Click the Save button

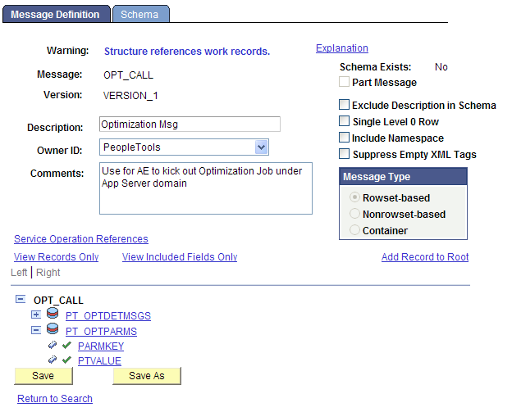coord(43,376)
